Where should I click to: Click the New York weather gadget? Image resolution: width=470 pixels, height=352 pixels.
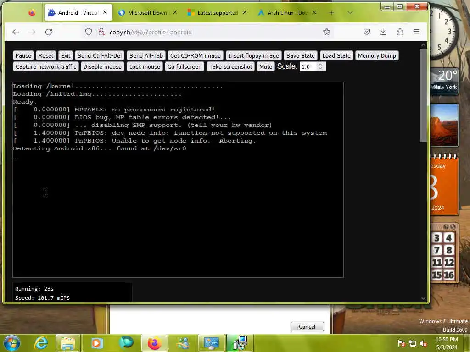tap(444, 82)
